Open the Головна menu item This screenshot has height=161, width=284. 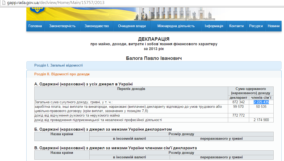click(x=35, y=26)
